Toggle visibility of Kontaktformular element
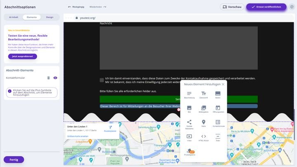297x167 pixels. point(55,78)
